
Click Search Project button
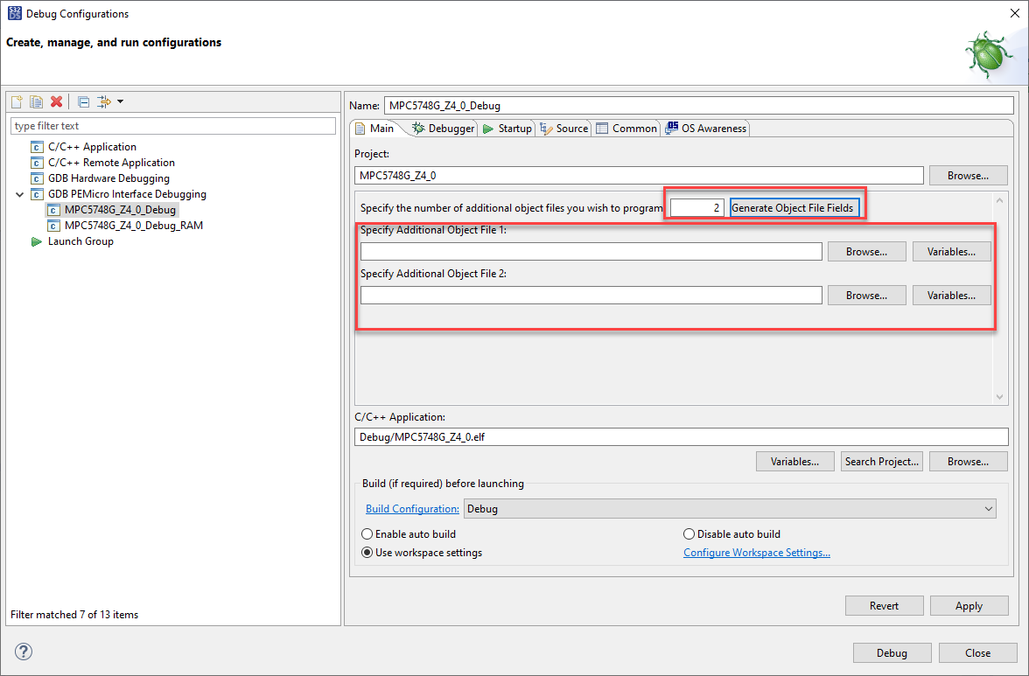(x=881, y=462)
